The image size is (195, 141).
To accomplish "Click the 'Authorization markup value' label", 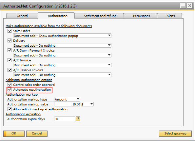I will [x=28, y=104].
